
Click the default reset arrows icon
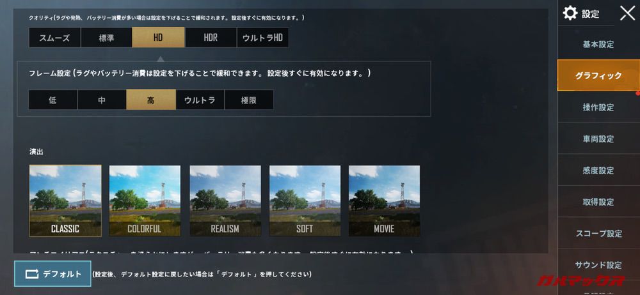[x=32, y=274]
